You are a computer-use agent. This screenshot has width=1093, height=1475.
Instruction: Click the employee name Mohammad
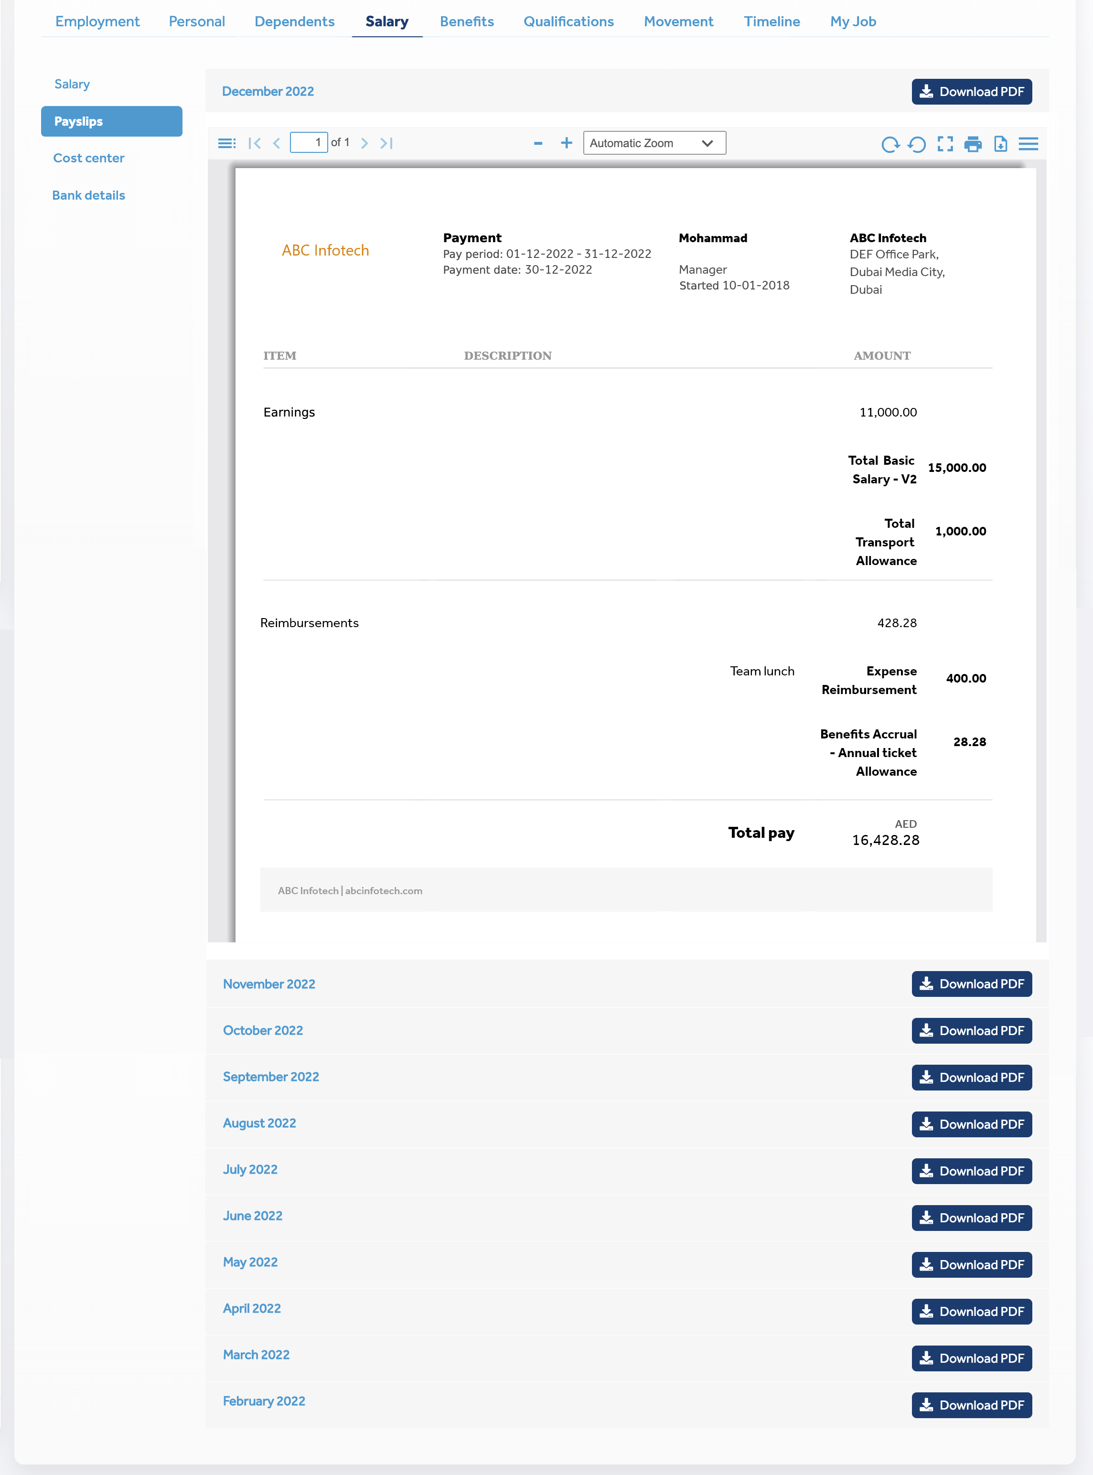coord(713,238)
